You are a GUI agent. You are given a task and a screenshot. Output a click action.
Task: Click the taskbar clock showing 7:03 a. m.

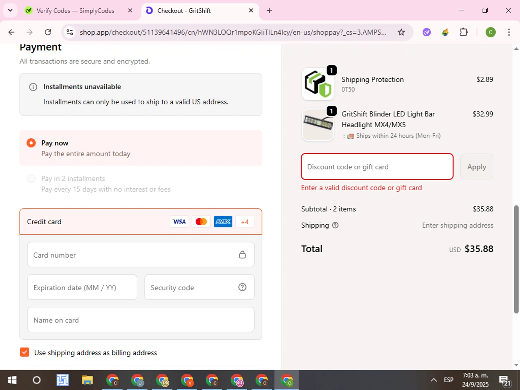coord(475,380)
